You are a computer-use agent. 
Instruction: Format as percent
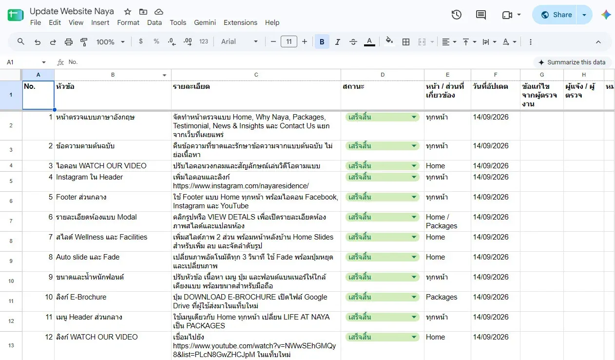[156, 41]
